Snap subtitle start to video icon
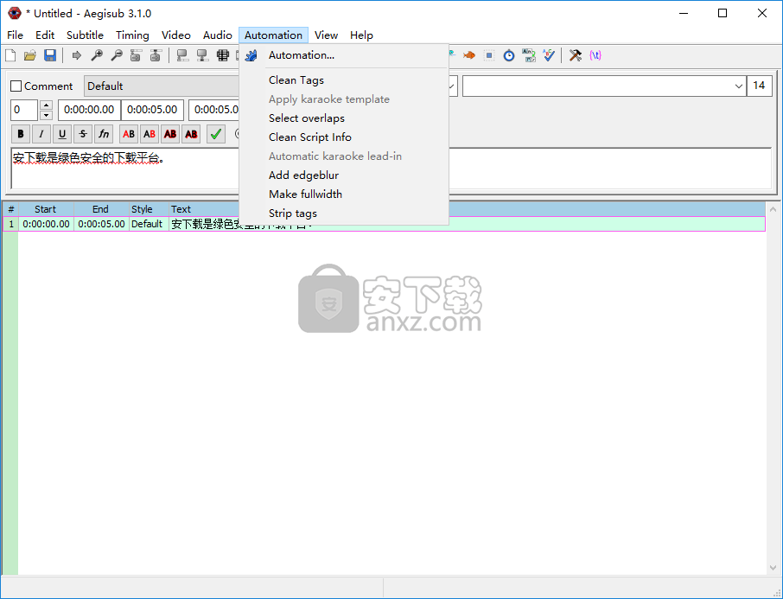This screenshot has height=599, width=783. [x=182, y=55]
